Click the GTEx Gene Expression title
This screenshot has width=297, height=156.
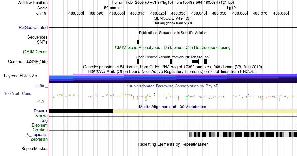coord(173,67)
